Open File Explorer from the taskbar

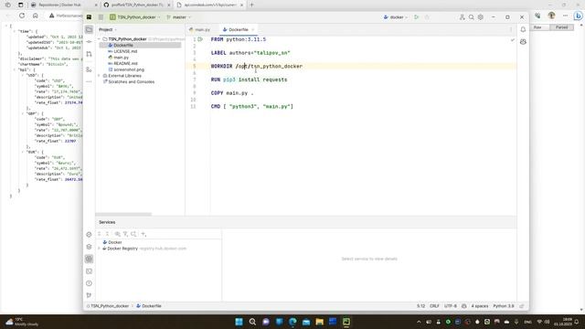coord(319,322)
